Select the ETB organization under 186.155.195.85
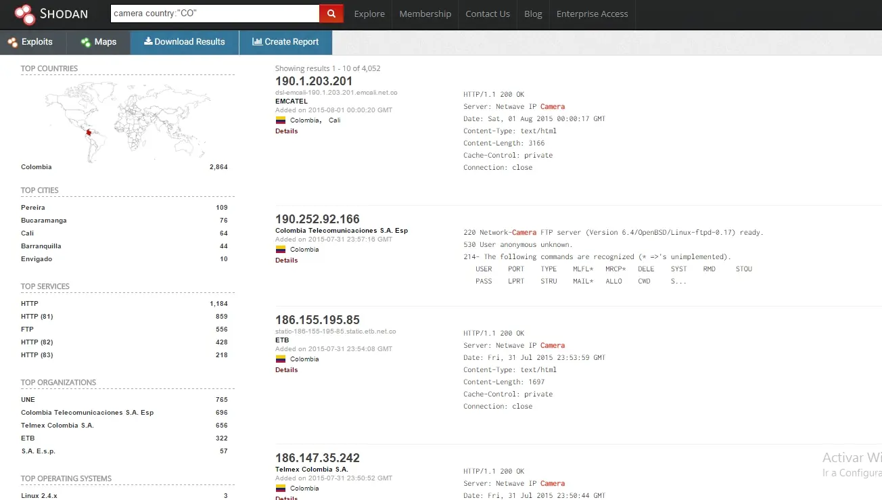 click(282, 340)
